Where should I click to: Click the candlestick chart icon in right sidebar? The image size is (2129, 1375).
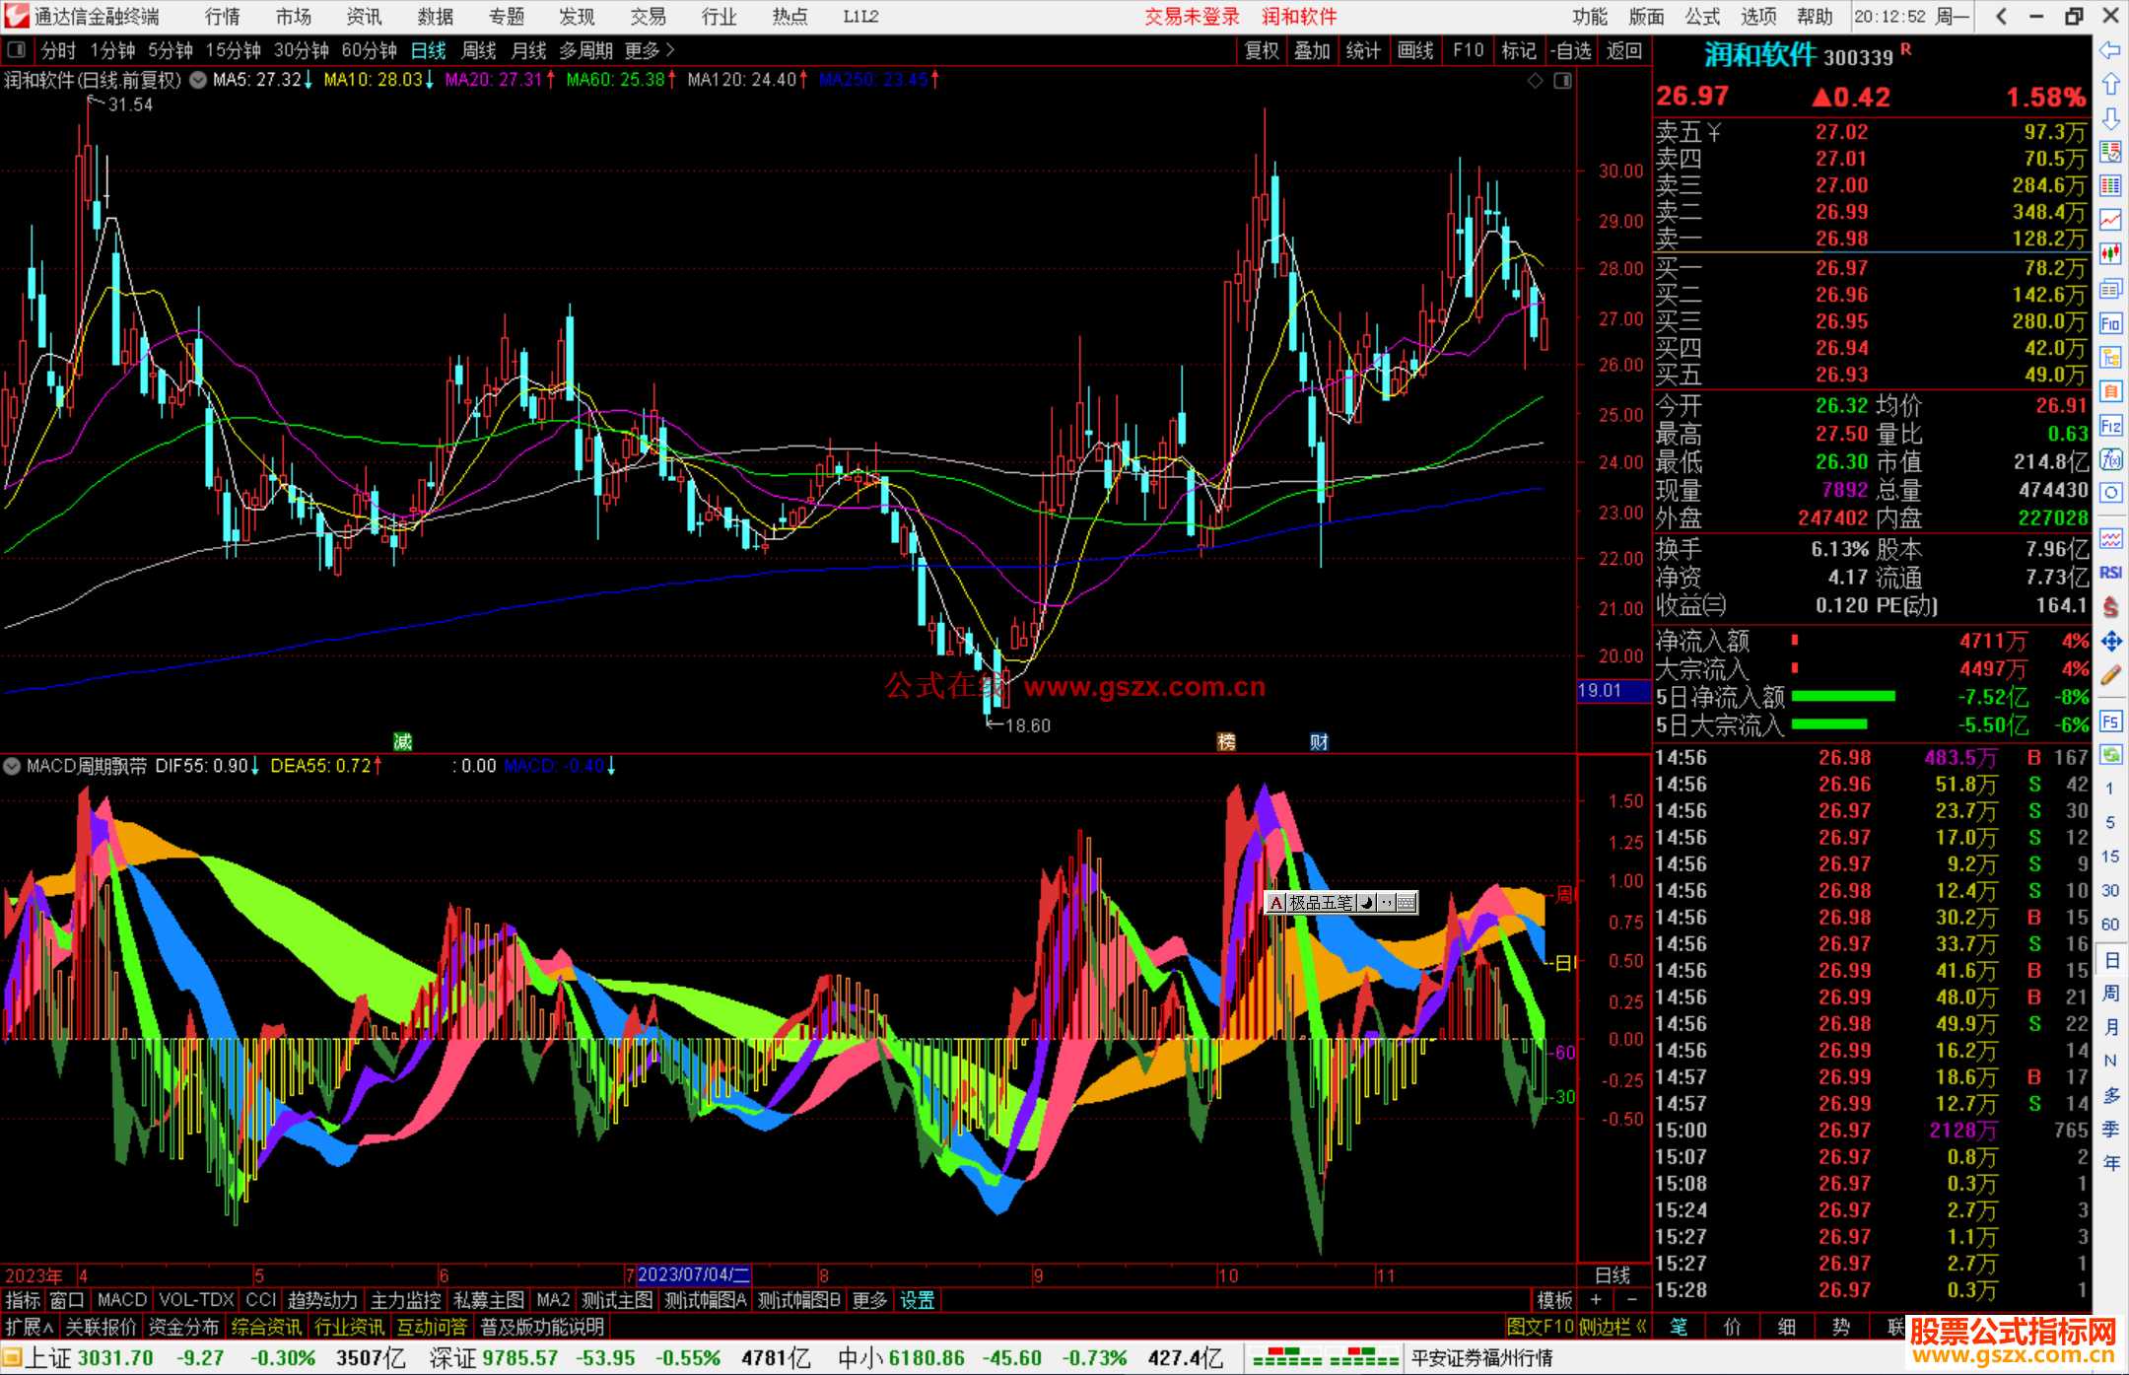point(2110,254)
